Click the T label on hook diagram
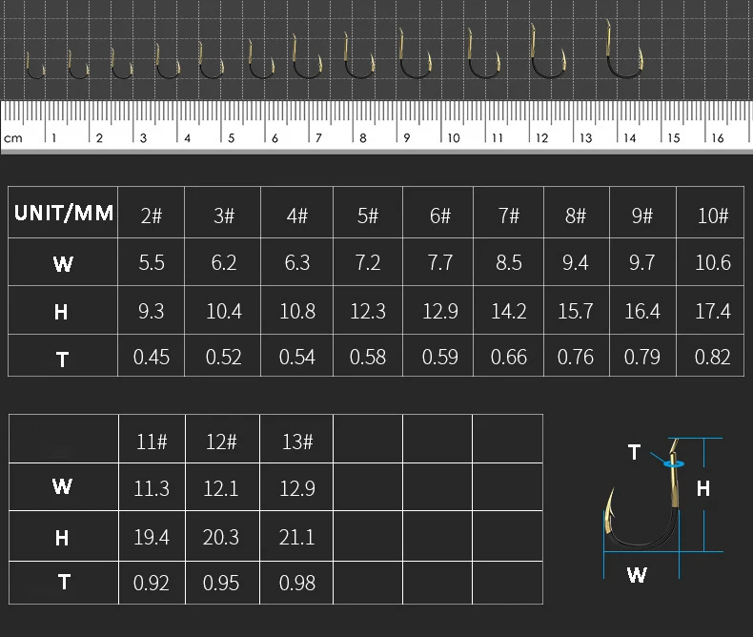Screen dimensions: 753x637 click(634, 452)
